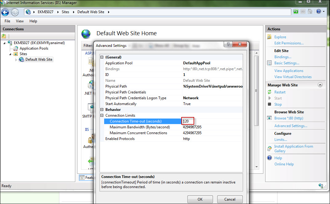This screenshot has height=204, width=330.
Task: Open the Help icon in top toolbar
Action: [x=319, y=12]
